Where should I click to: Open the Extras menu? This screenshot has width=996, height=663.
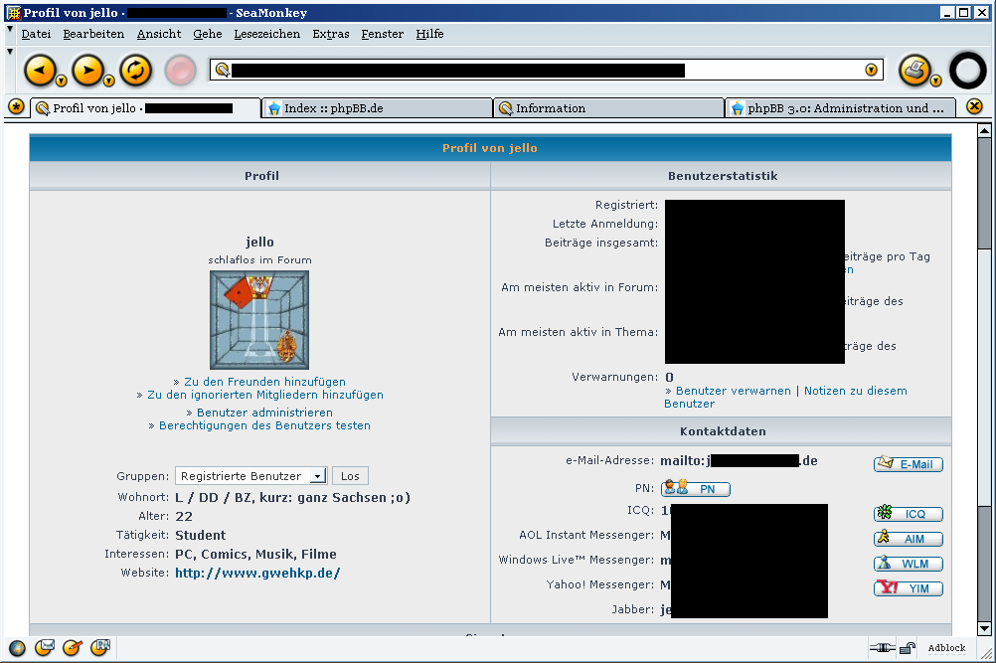[330, 34]
